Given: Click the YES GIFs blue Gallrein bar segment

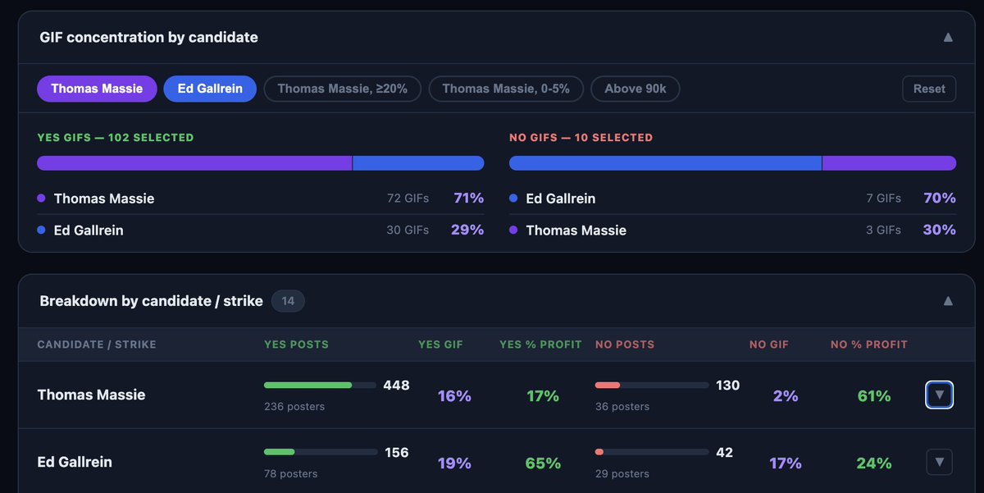Looking at the screenshot, I should point(418,163).
